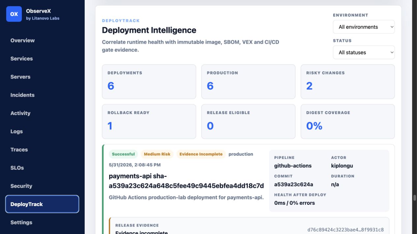Open the All statuses dropdown

(364, 52)
